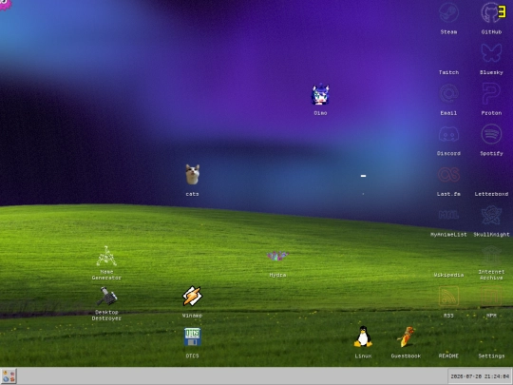This screenshot has width=513, height=385.
Task: Open the OTCS floppy disk icon
Action: (192, 337)
